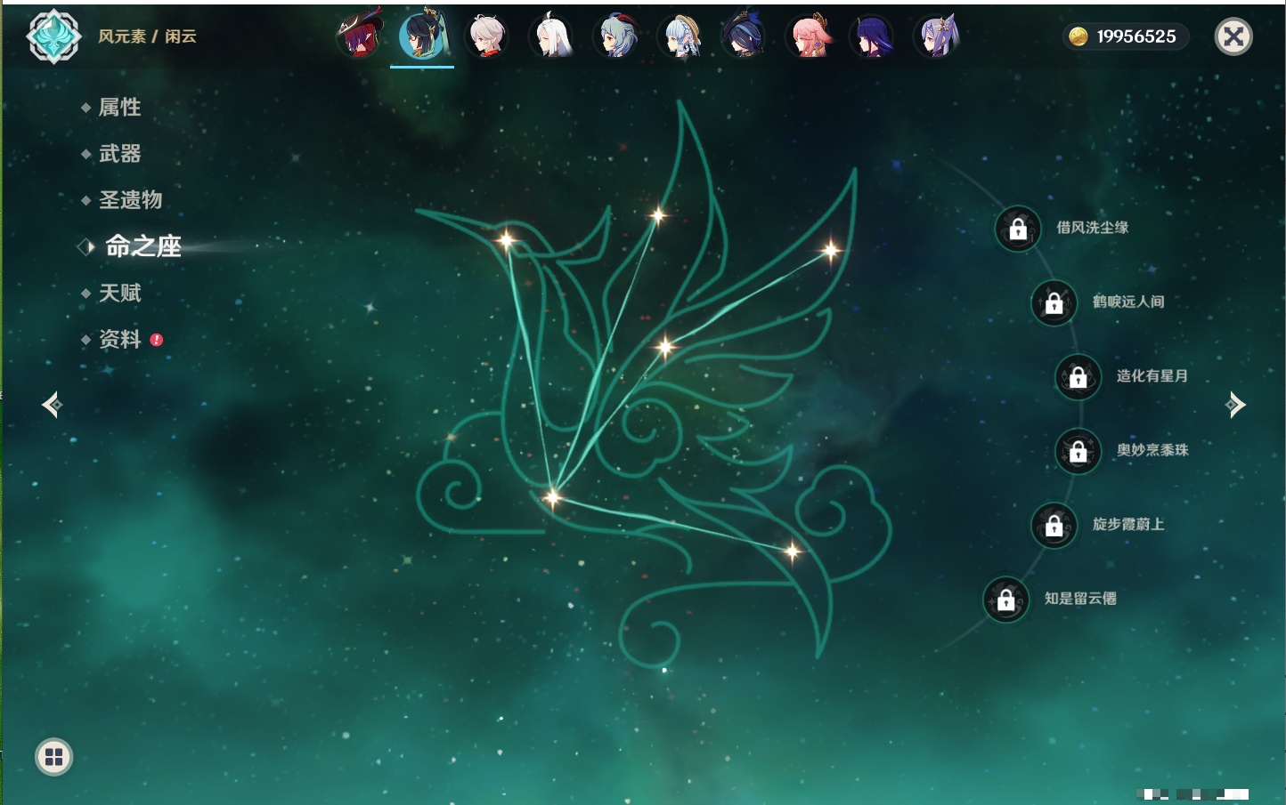Open the locked 奥妙烹黍珠 constellation node
Viewport: 1286px width, 805px height.
point(1078,452)
